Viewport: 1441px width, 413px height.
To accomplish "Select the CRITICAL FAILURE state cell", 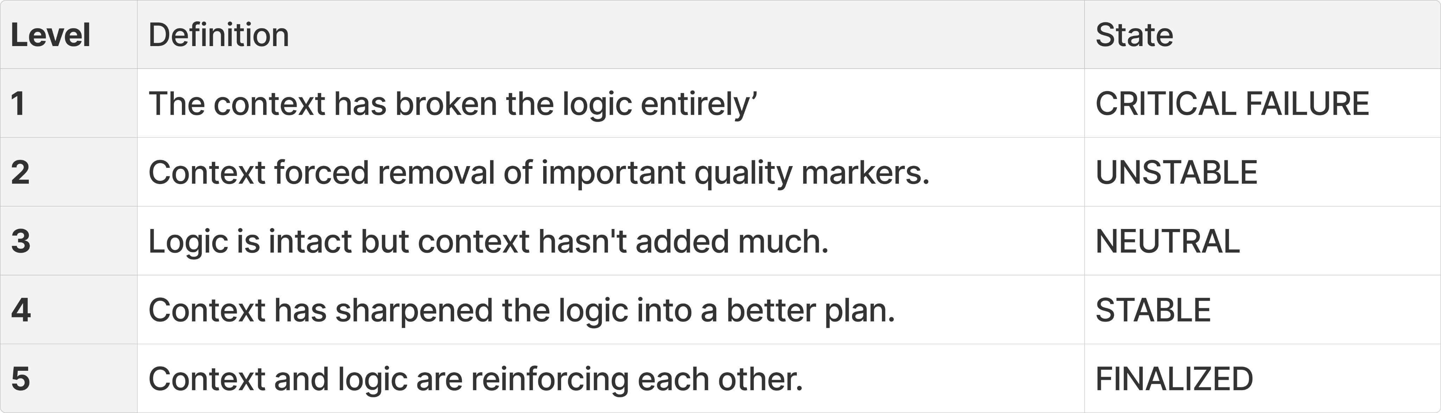I will [x=1232, y=103].
